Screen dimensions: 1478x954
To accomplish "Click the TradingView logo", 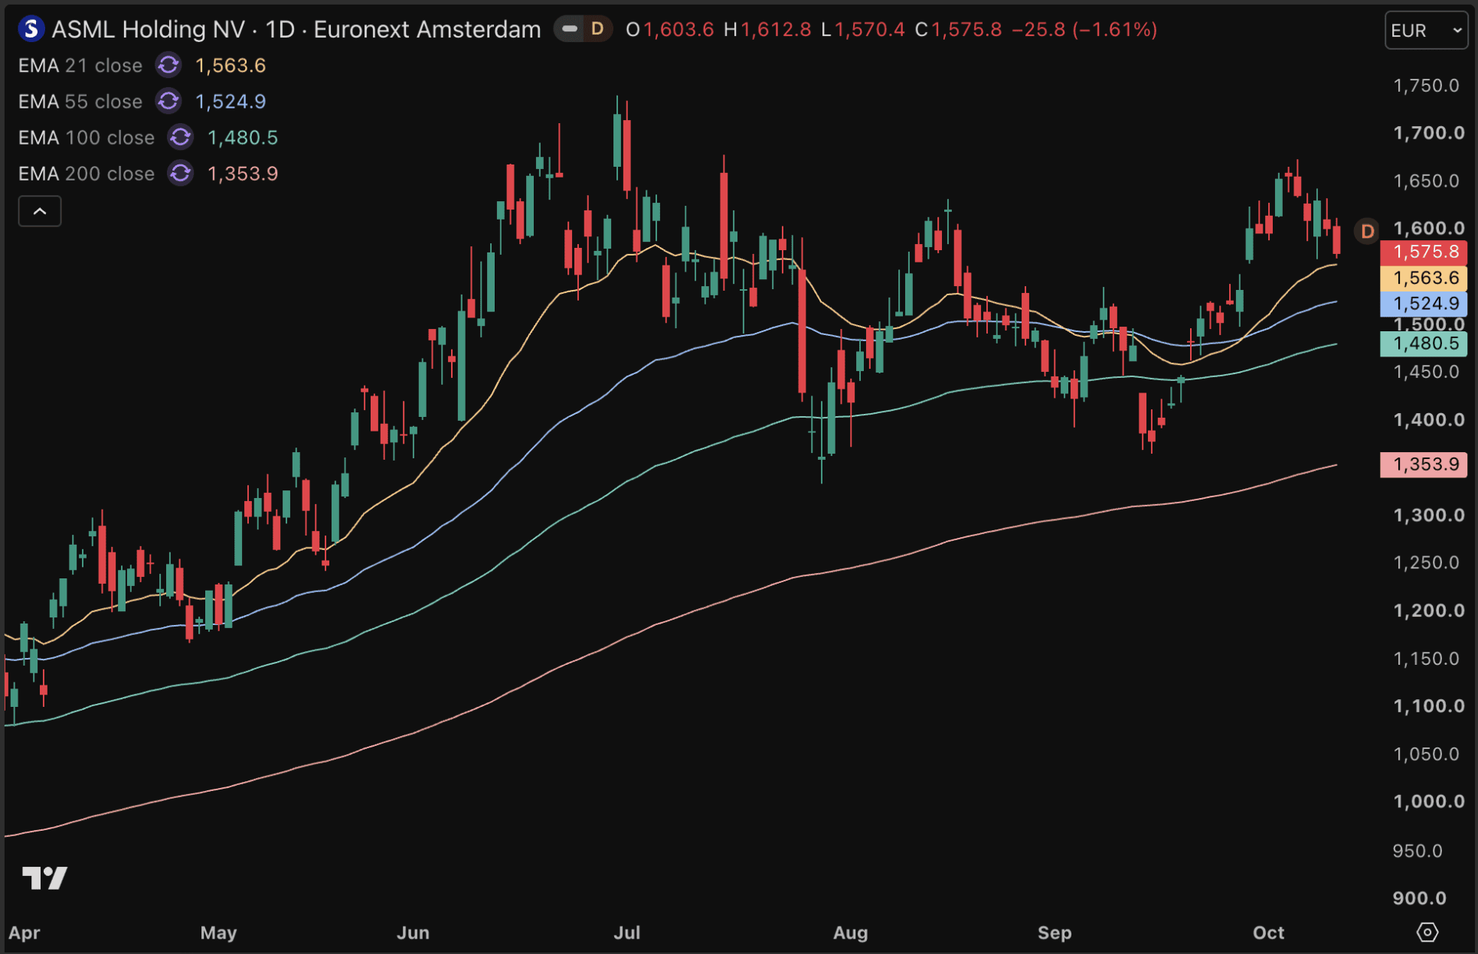I will [44, 877].
